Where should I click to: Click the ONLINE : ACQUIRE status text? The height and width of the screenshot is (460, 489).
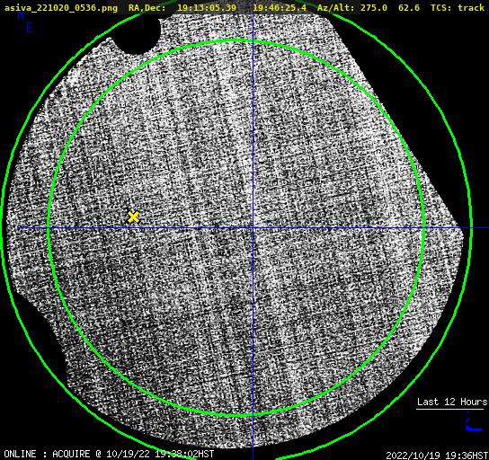click(47, 454)
